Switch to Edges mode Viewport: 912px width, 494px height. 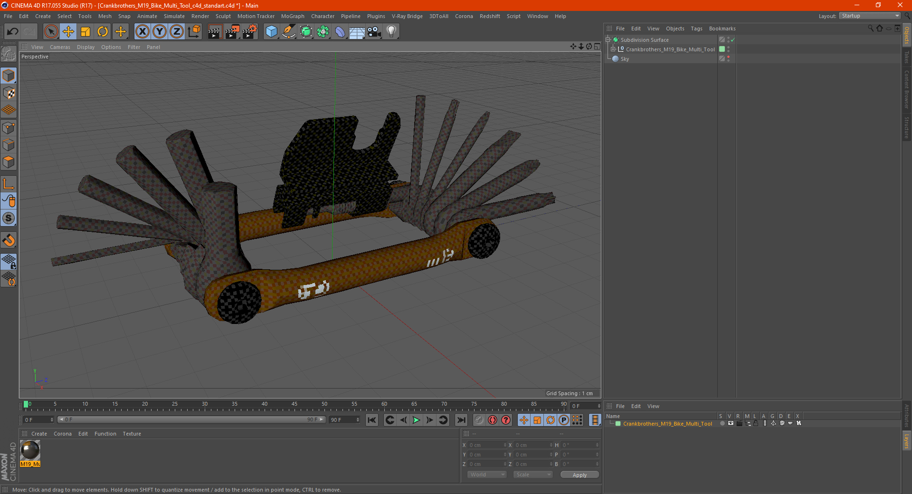tap(9, 145)
